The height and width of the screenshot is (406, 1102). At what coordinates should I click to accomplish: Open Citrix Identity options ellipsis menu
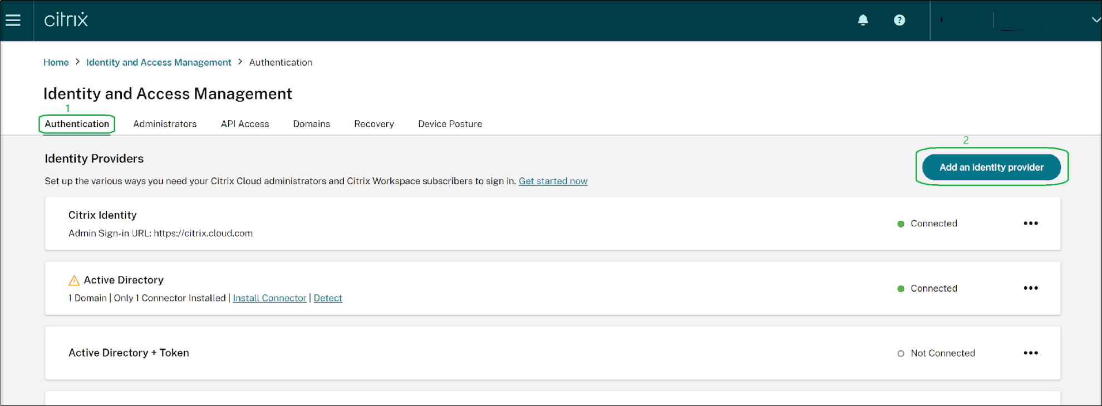coord(1030,223)
